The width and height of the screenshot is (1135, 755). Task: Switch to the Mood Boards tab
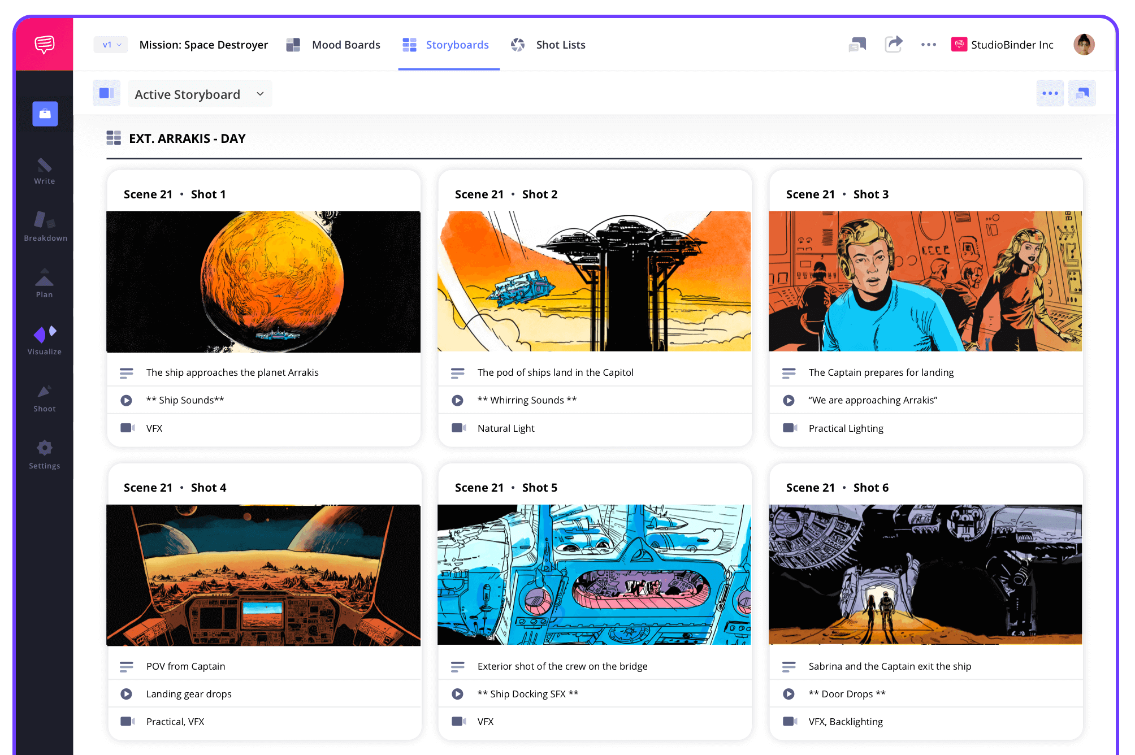tap(345, 45)
